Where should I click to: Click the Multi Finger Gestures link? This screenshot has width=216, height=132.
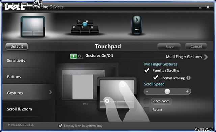point(184,57)
